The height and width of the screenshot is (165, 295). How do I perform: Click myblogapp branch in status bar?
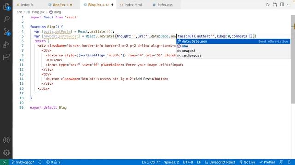coord(23,162)
